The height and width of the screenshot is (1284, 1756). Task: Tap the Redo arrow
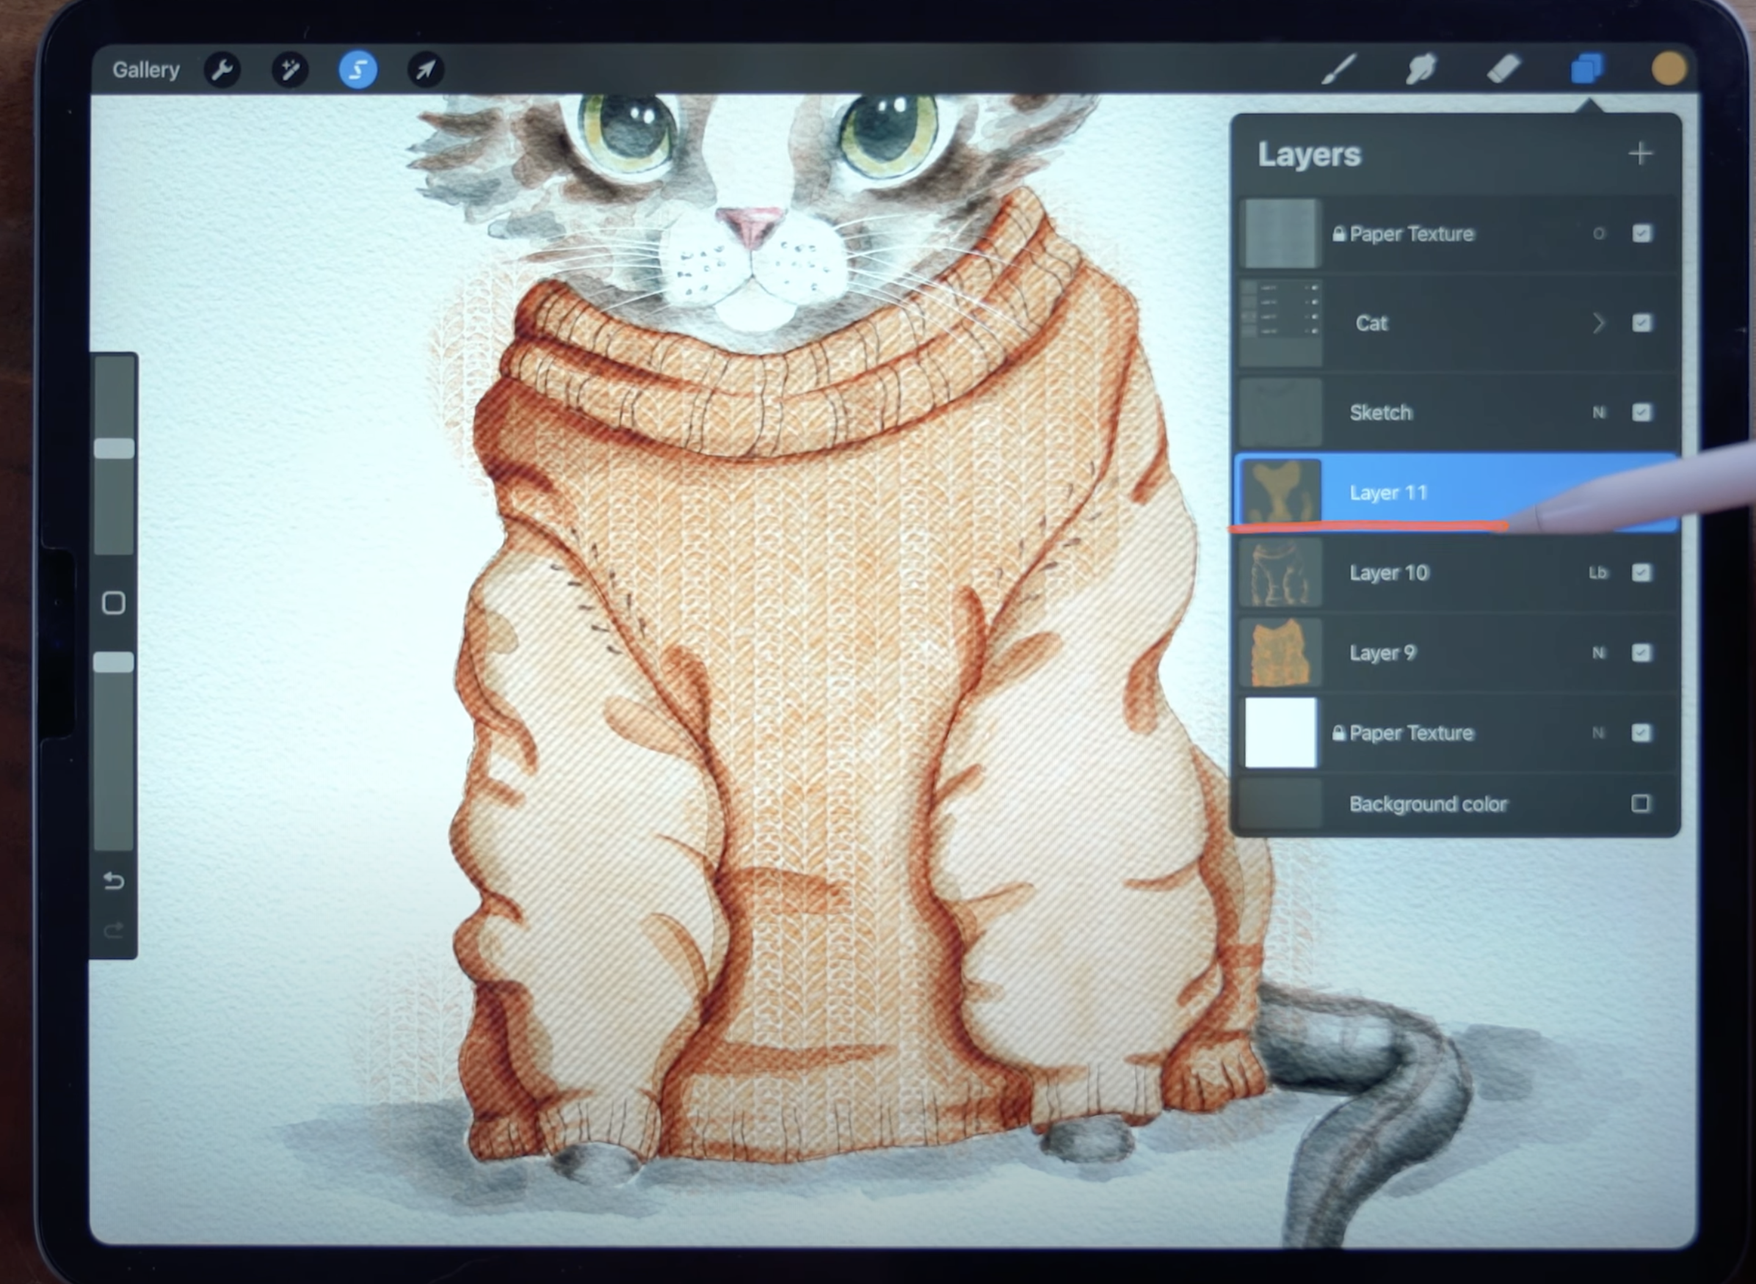115,930
